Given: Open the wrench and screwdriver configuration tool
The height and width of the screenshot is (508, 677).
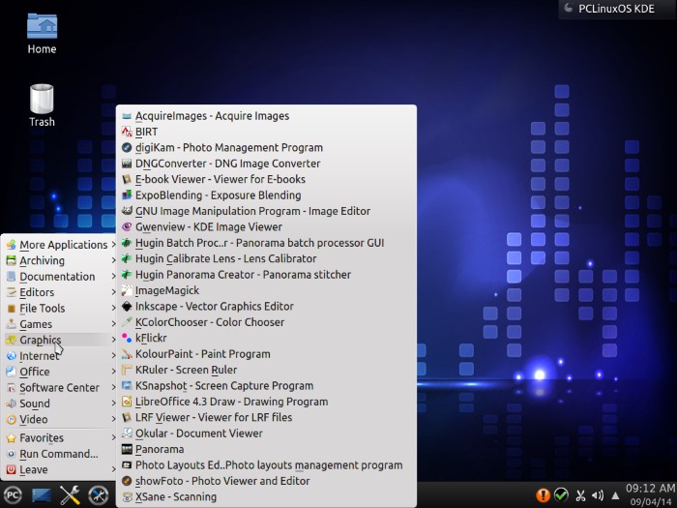Looking at the screenshot, I should point(70,495).
